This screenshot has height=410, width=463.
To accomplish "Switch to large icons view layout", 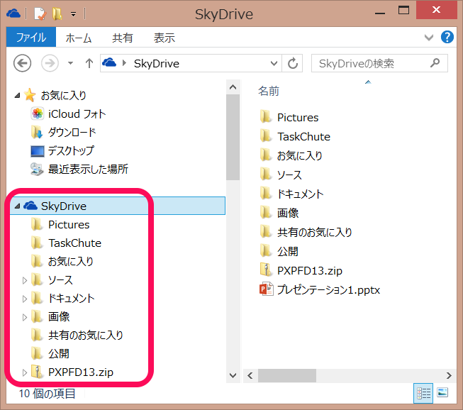I will 442,392.
